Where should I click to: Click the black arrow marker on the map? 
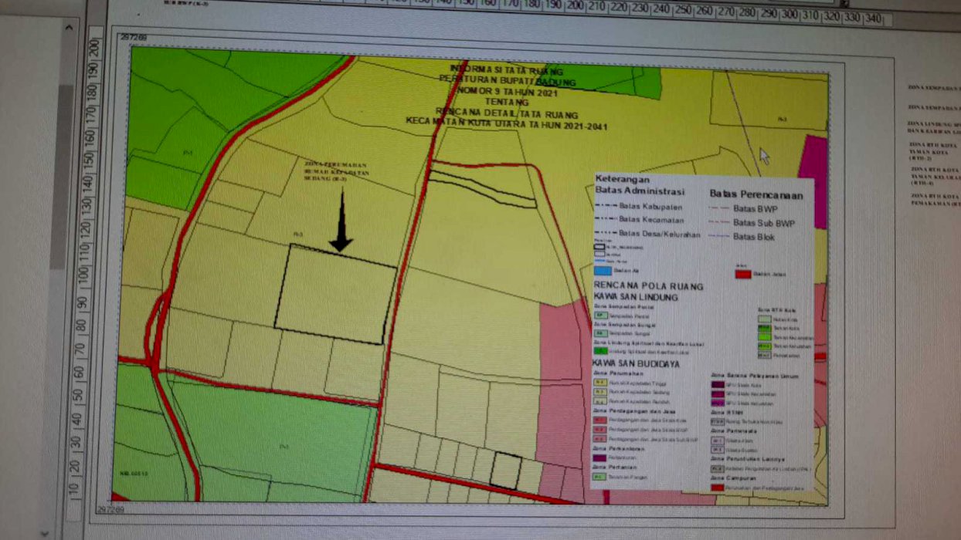point(341,224)
